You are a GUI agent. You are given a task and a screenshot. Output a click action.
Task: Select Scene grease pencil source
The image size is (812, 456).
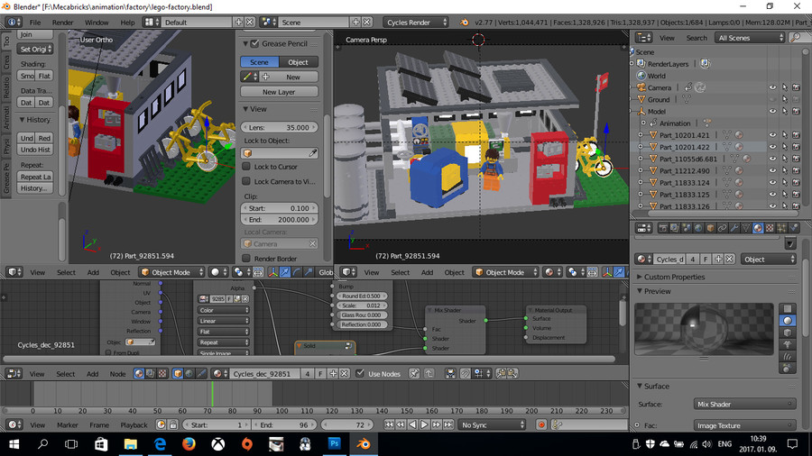click(x=260, y=62)
